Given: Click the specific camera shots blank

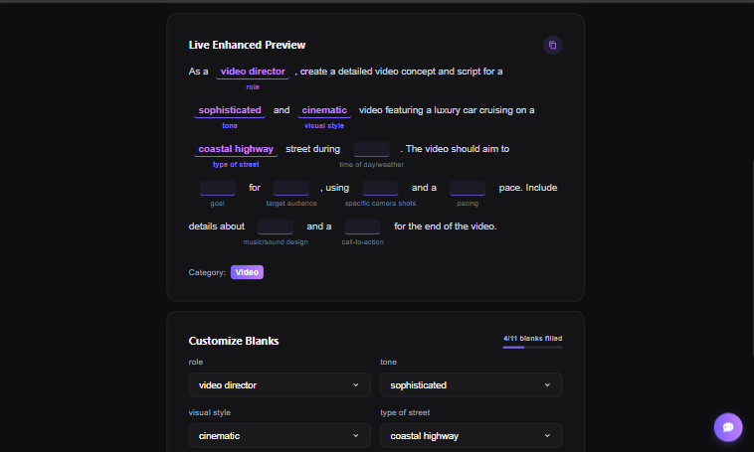Looking at the screenshot, I should (380, 188).
